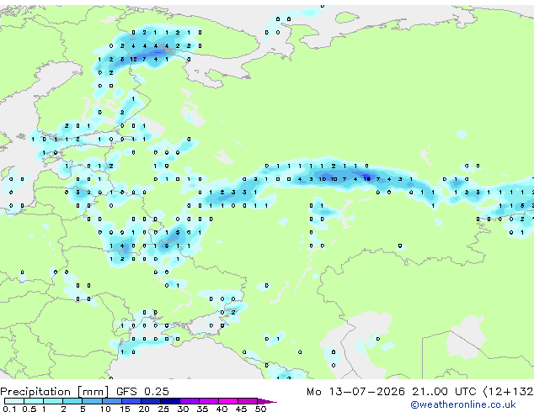Image resolution: width=534 pixels, height=412 pixels.
Task: Click the 'Precipitation [mm]' title text
Action: pyautogui.click(x=55, y=392)
